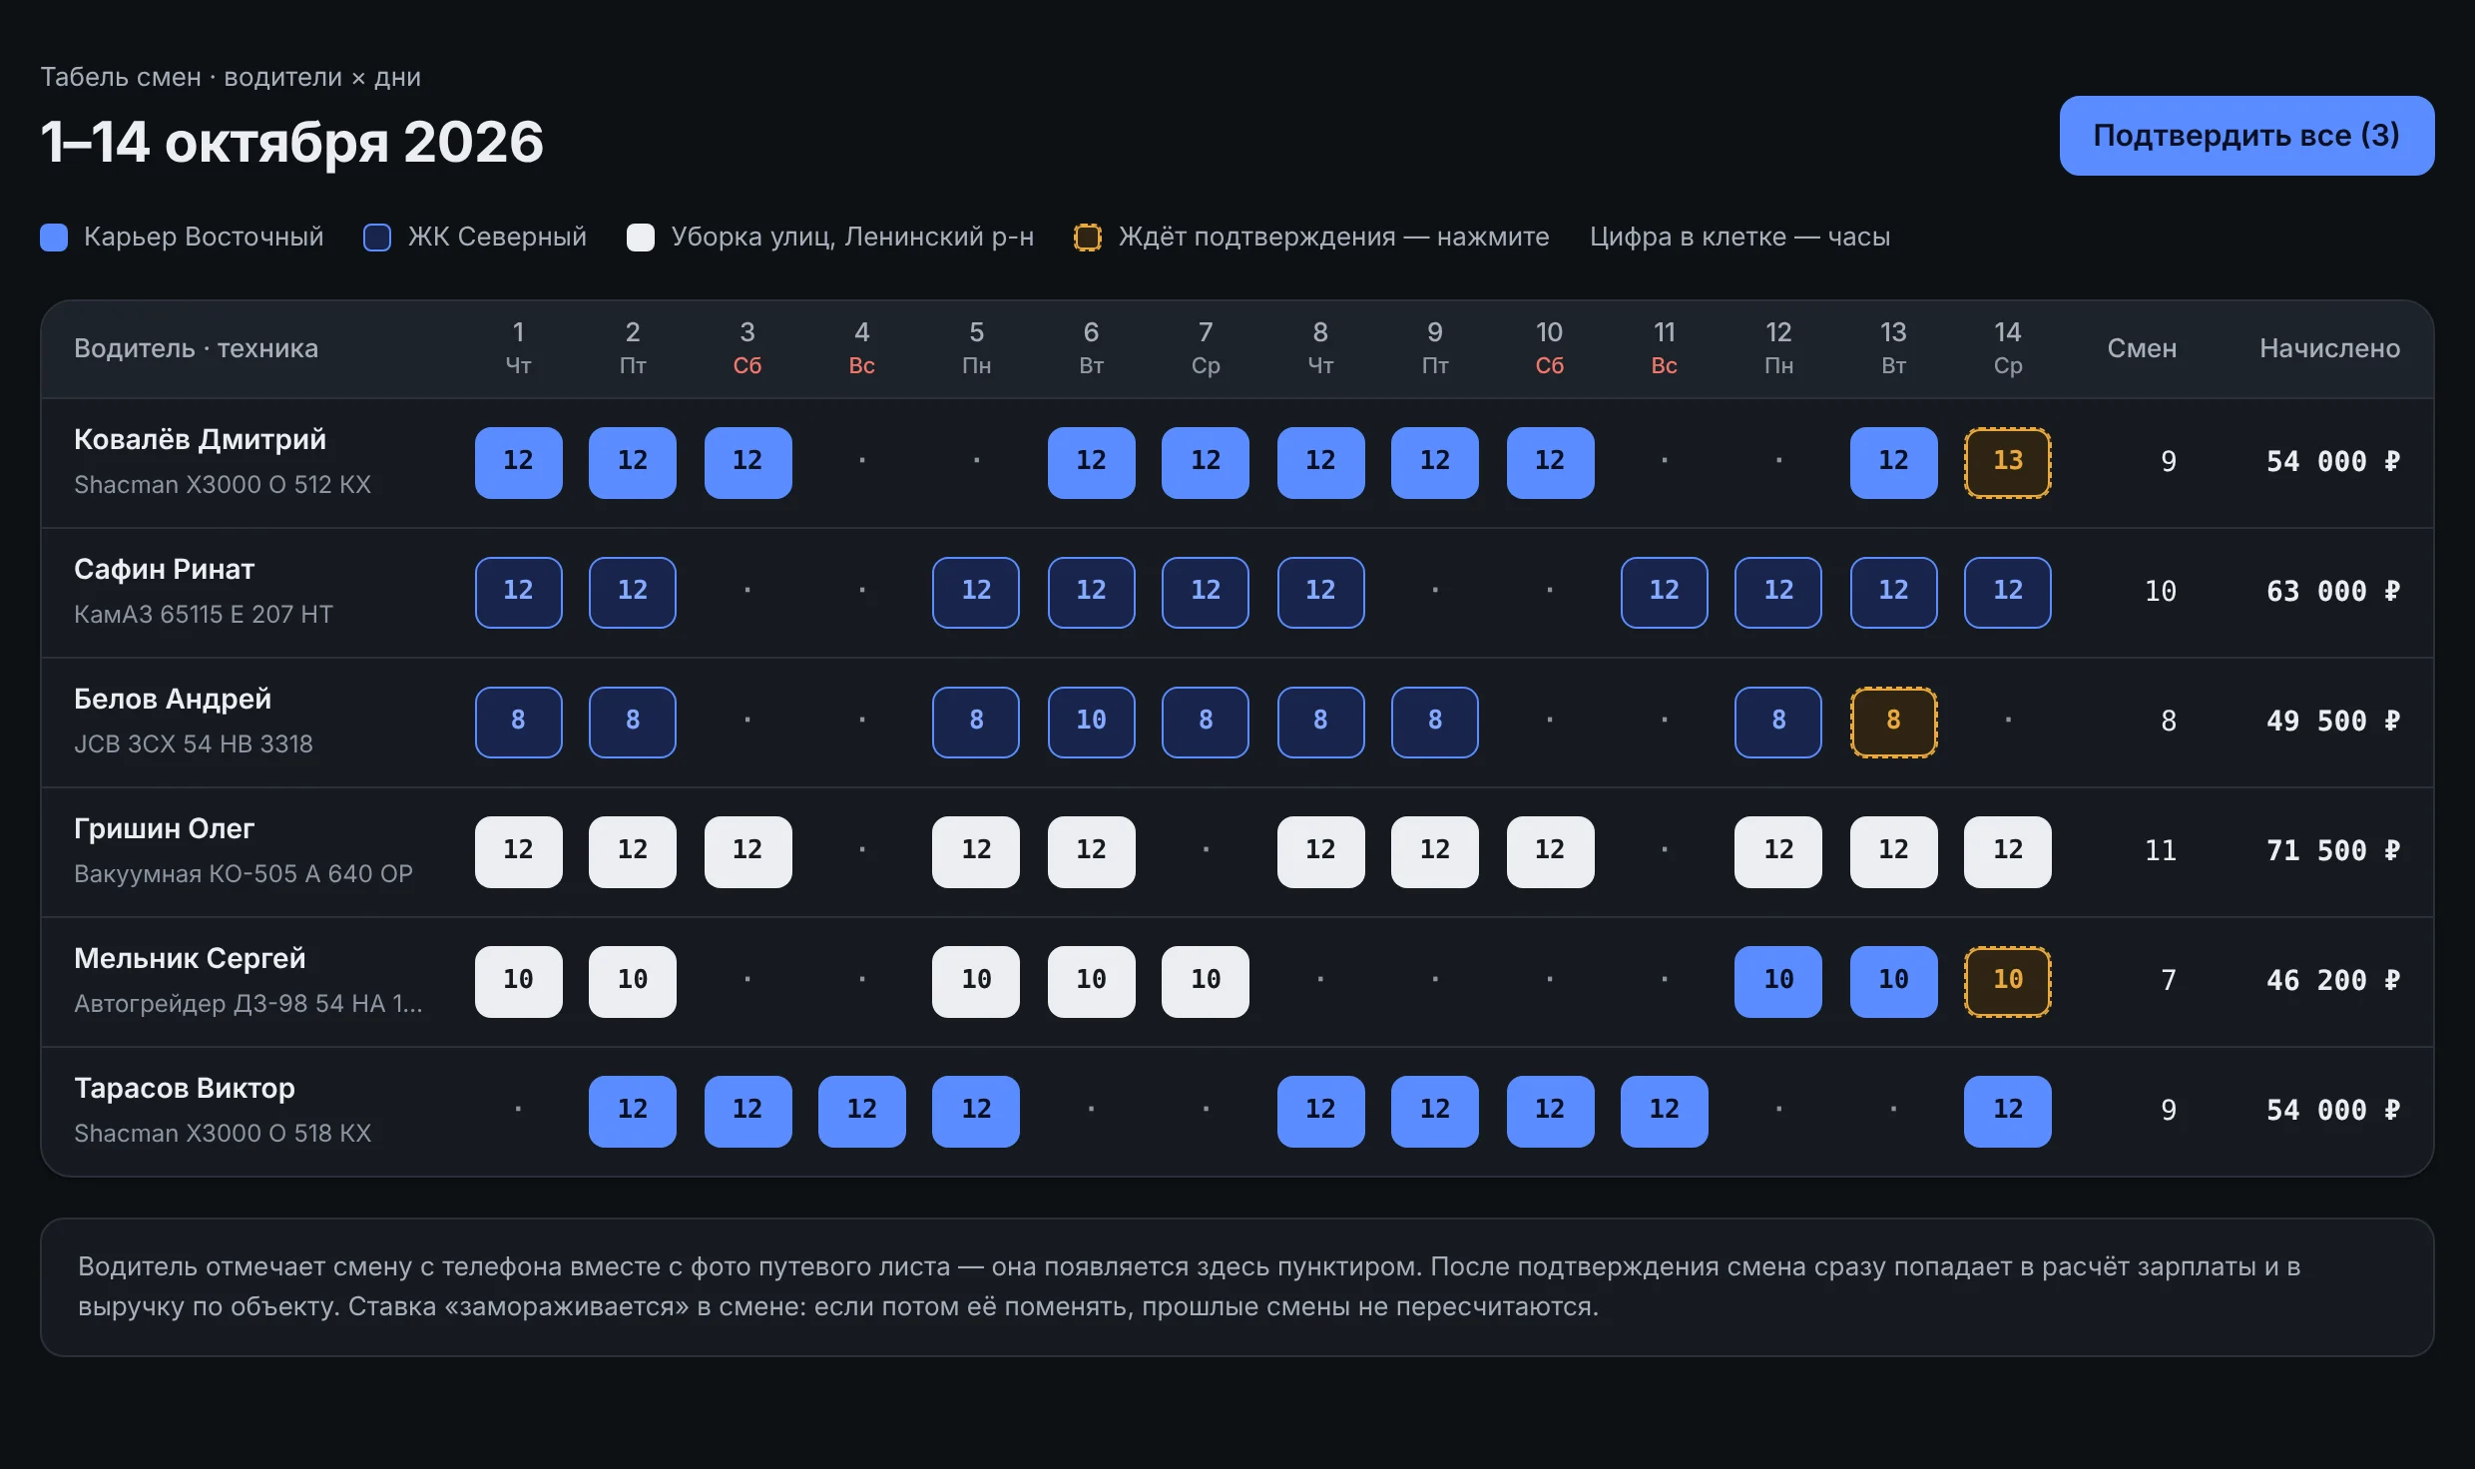Select the driver name Белов Андрей
Viewport: 2475px width, 1469px height.
pos(173,699)
